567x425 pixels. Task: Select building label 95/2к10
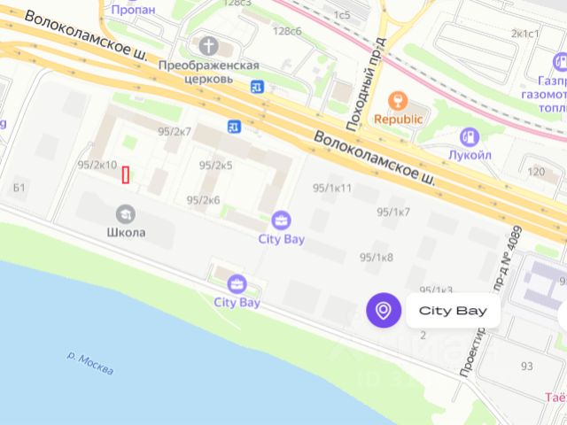coord(97,166)
